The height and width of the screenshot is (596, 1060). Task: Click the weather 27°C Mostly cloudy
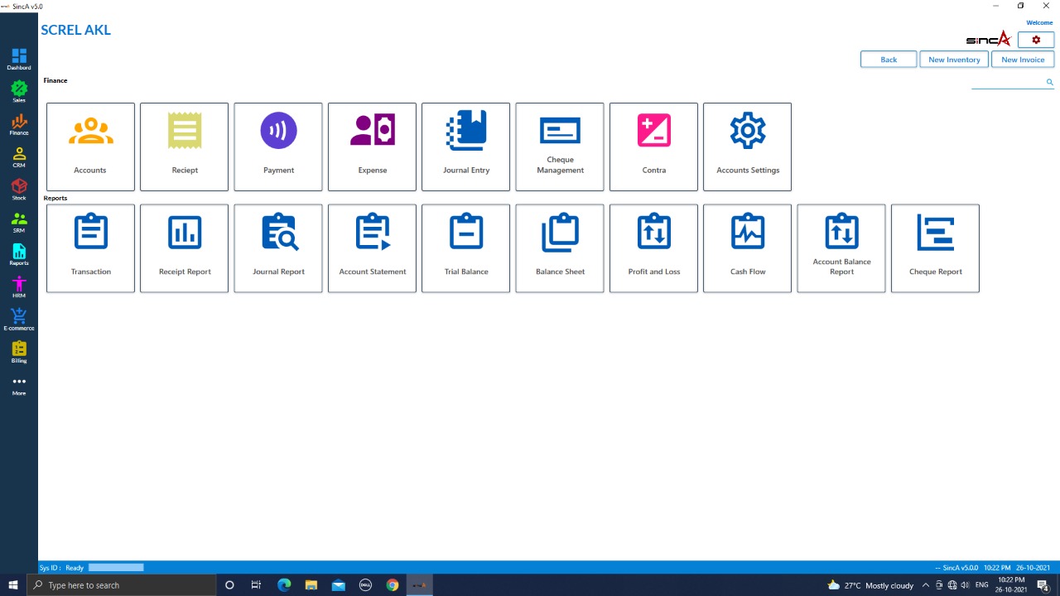click(870, 585)
